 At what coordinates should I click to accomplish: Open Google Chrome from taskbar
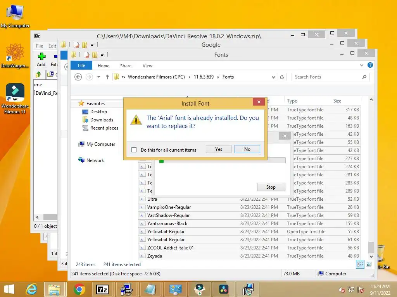pos(79,289)
